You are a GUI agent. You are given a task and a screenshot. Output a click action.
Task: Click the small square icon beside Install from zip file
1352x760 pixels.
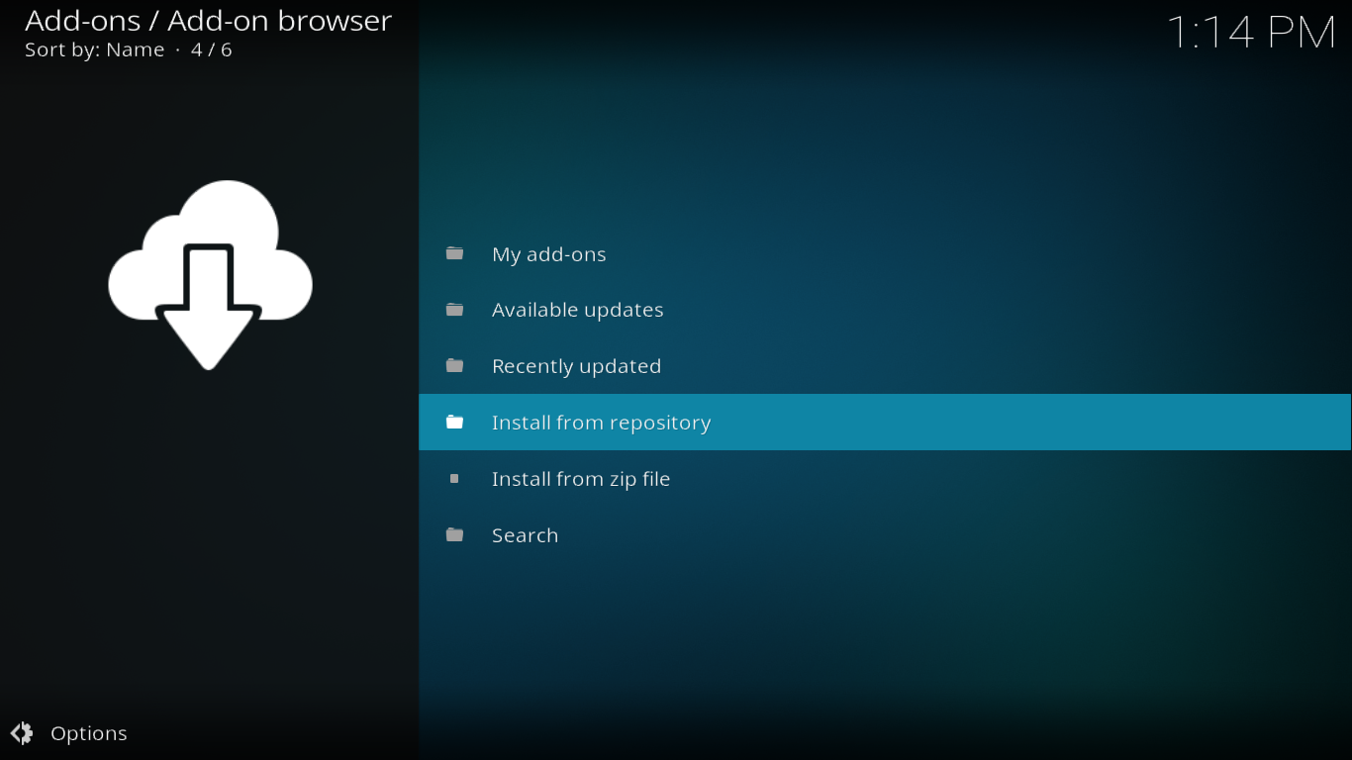point(454,479)
